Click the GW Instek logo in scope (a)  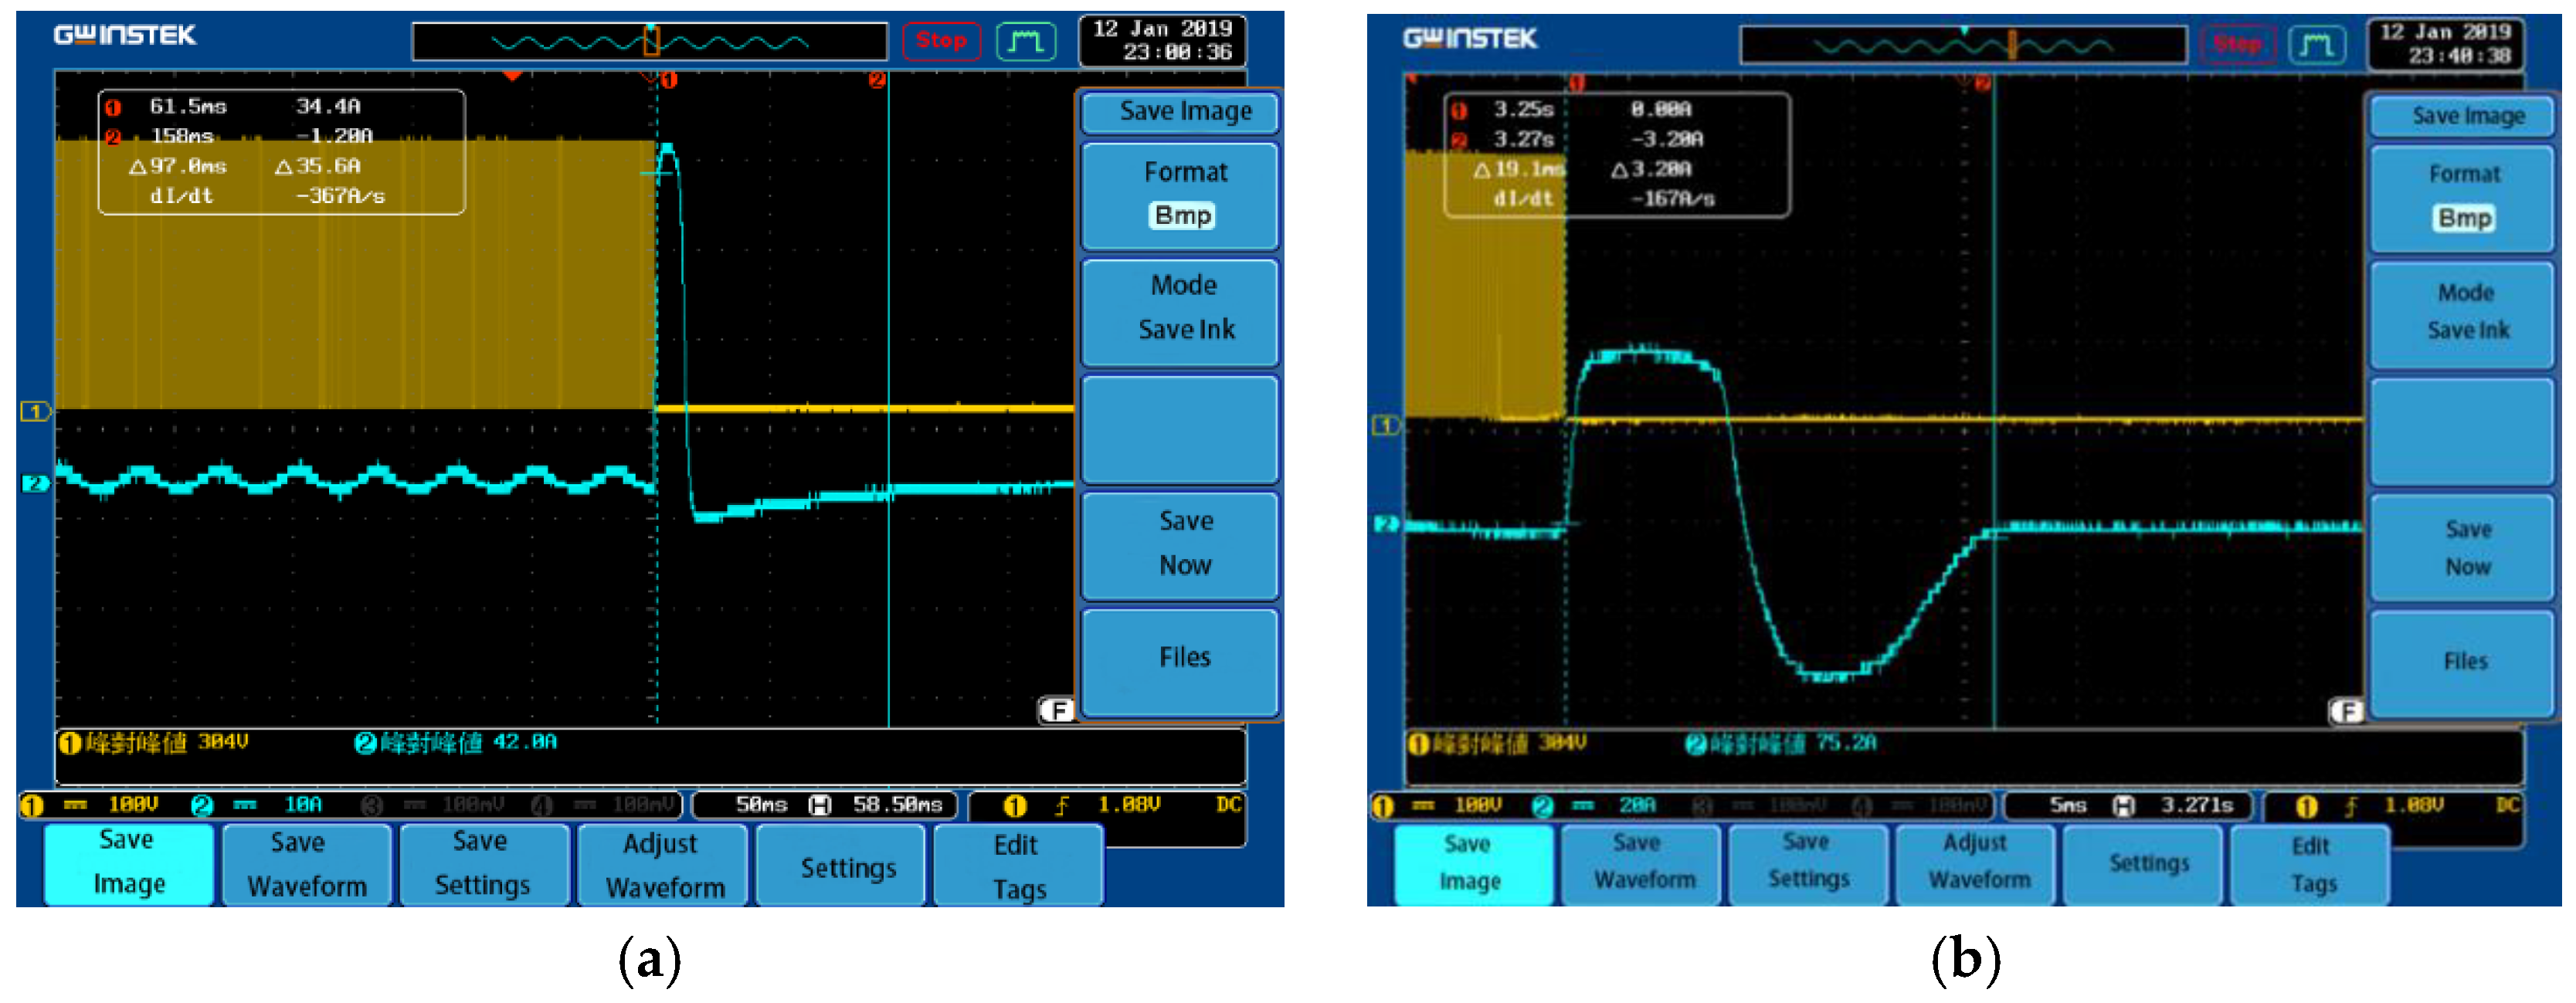pos(125,36)
